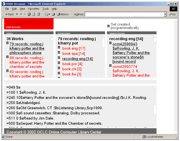Click the Windows logo throbber icon
Screen dimensions: 180x141
(174, 9)
